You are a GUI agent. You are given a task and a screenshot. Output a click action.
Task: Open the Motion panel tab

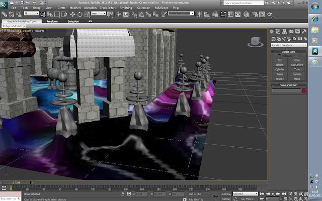291,31
